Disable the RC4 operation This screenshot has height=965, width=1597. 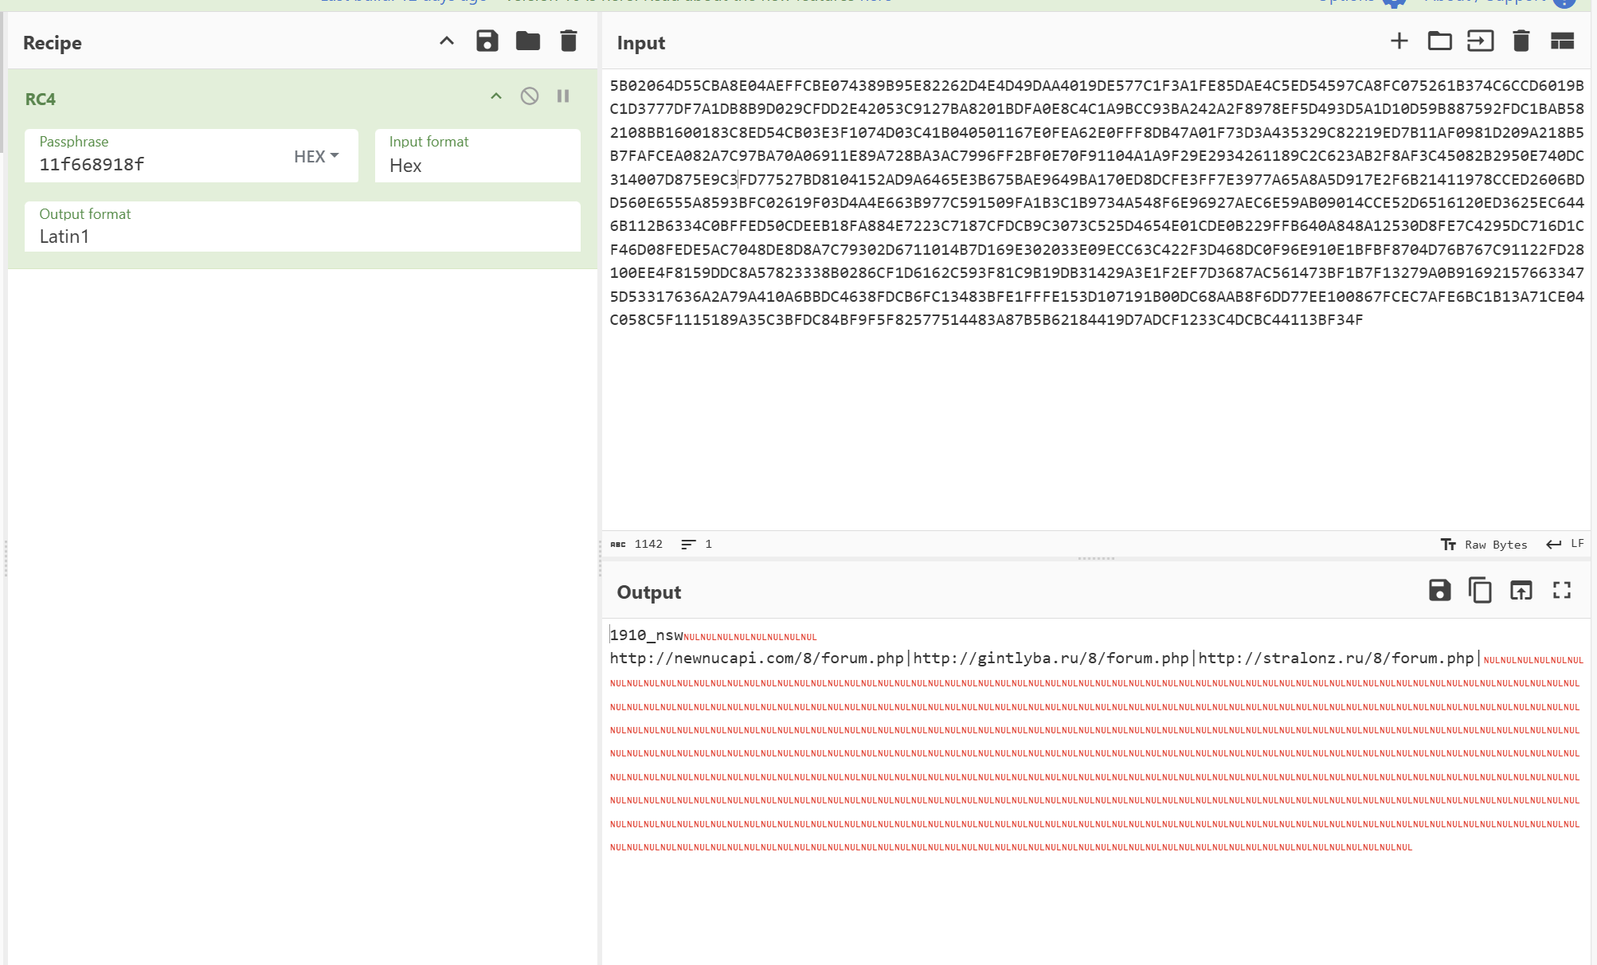[530, 96]
